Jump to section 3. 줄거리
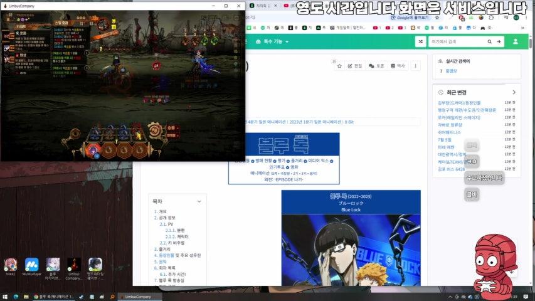535x301 pixels. point(162,250)
